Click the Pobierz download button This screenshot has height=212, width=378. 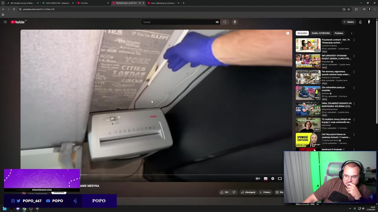pyautogui.click(x=265, y=192)
